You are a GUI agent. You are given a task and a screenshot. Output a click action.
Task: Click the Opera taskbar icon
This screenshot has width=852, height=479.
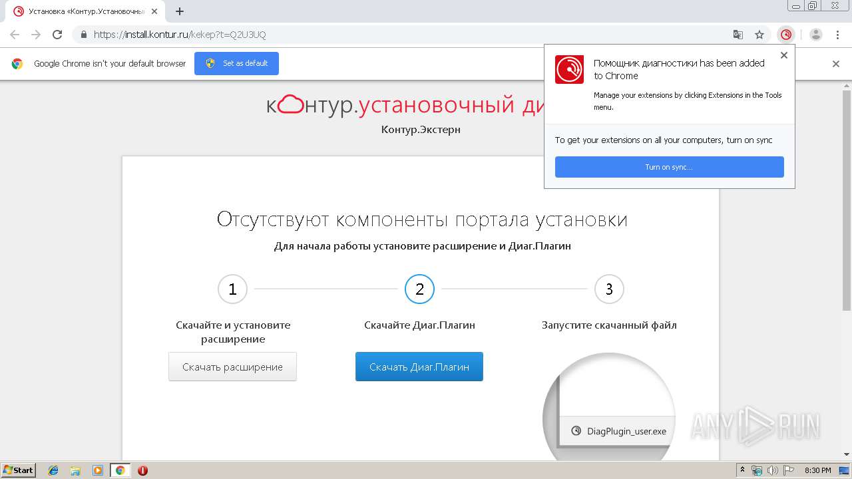[142, 470]
